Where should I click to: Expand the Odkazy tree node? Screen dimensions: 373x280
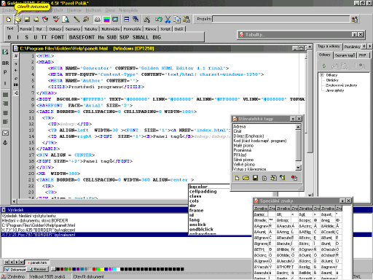pyautogui.click(x=322, y=75)
